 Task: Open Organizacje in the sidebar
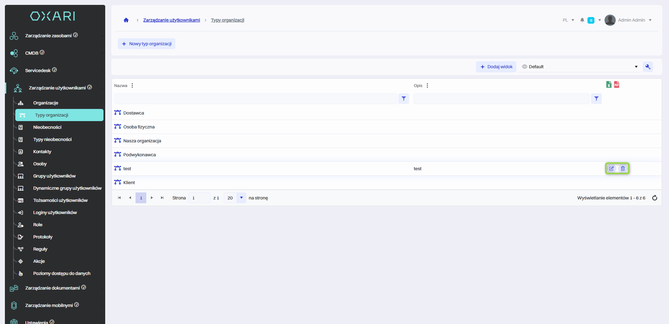46,103
